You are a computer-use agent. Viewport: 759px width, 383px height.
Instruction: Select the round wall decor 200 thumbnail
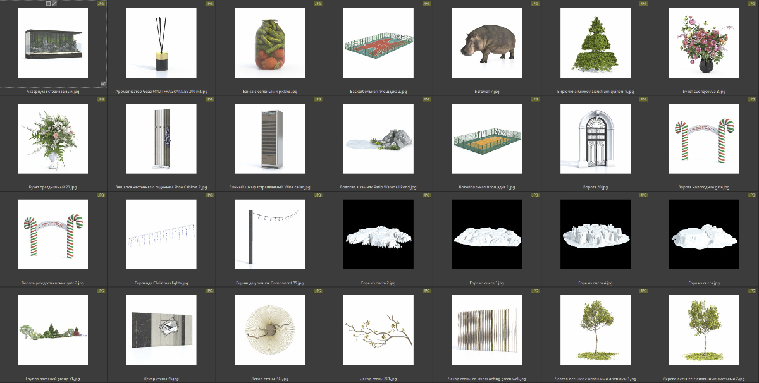[x=270, y=331]
